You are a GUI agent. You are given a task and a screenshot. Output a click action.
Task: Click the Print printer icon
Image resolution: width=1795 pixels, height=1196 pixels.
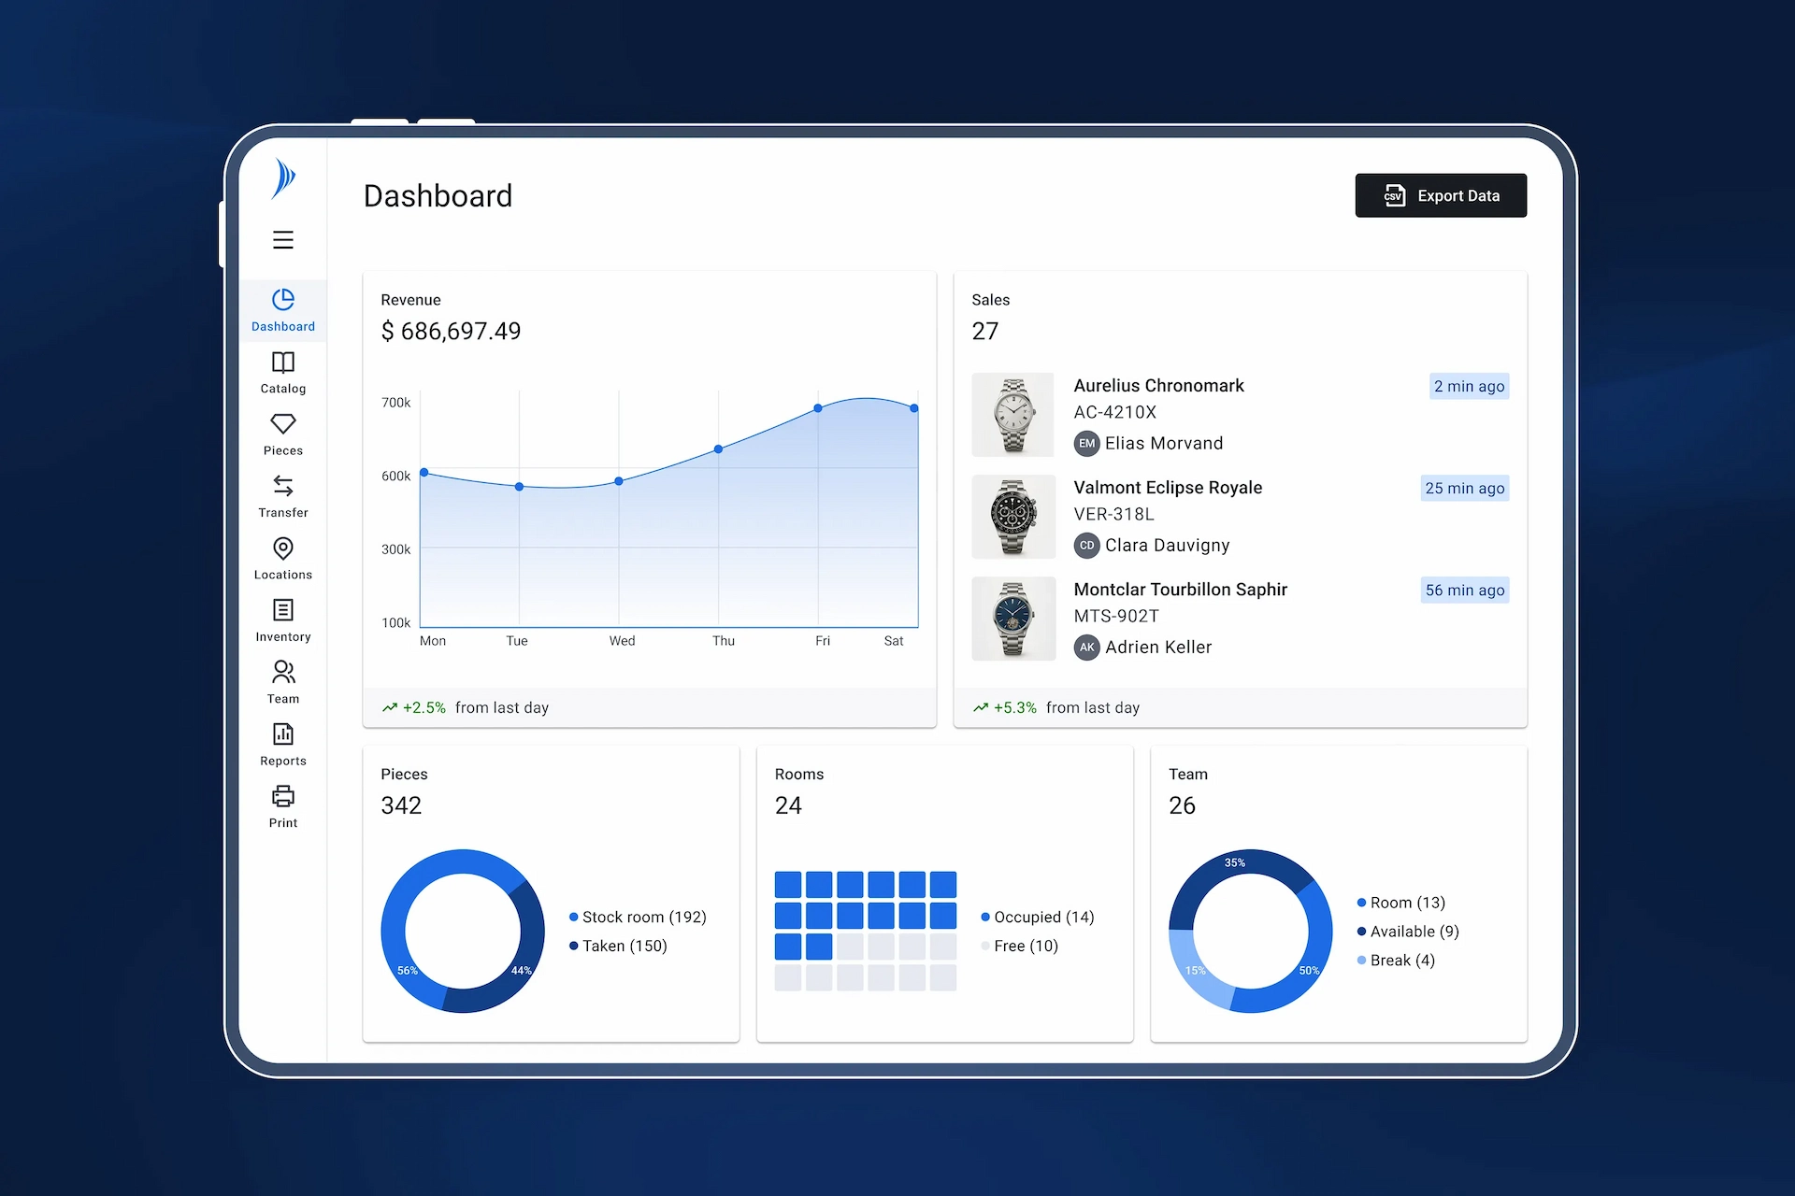282,796
